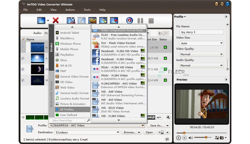Image resolution: width=250 pixels, height=144 pixels.
Task: Pause the conversion
Action: click(140, 21)
